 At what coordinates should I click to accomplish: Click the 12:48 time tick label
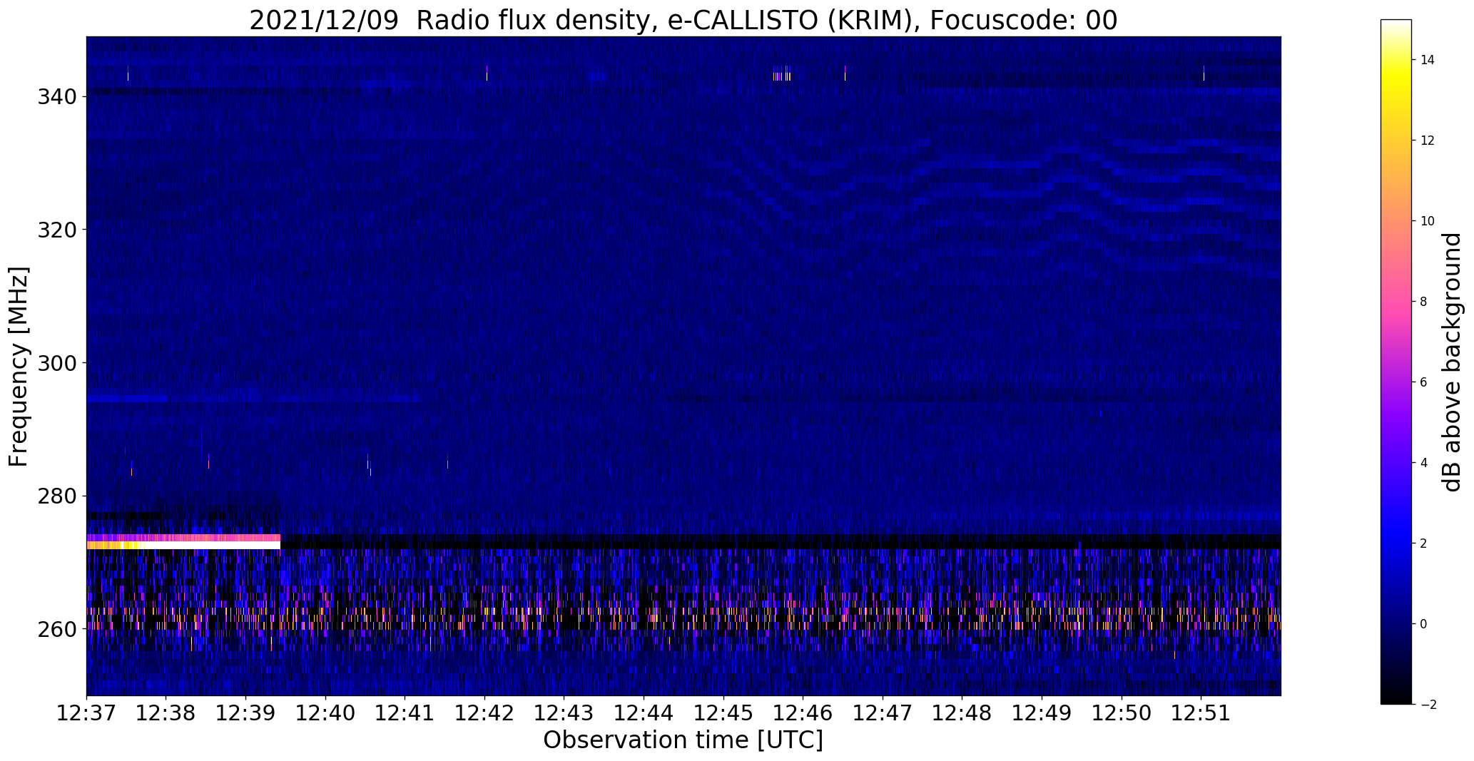click(962, 713)
